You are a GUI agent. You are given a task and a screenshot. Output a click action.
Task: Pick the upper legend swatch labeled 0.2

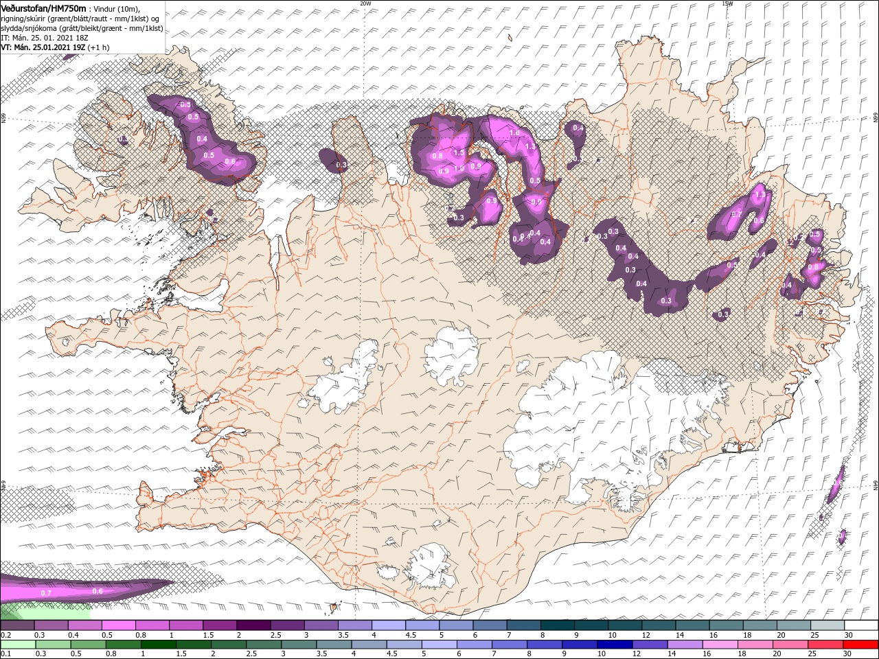coord(19,625)
